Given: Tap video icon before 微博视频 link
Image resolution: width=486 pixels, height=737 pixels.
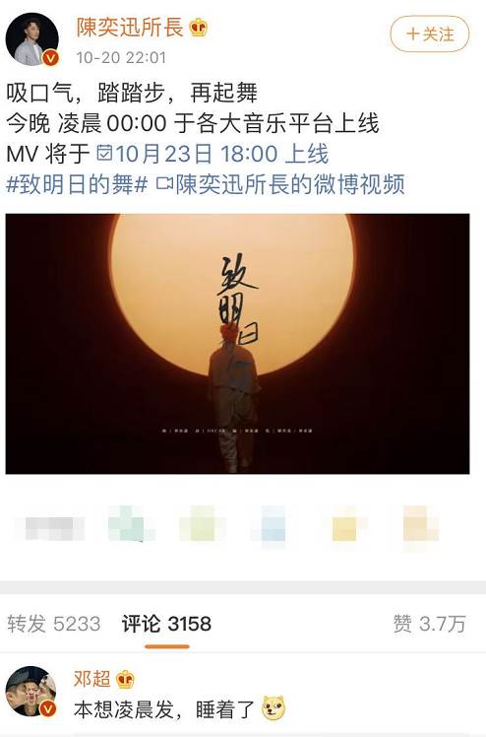Looking at the screenshot, I should tap(164, 184).
